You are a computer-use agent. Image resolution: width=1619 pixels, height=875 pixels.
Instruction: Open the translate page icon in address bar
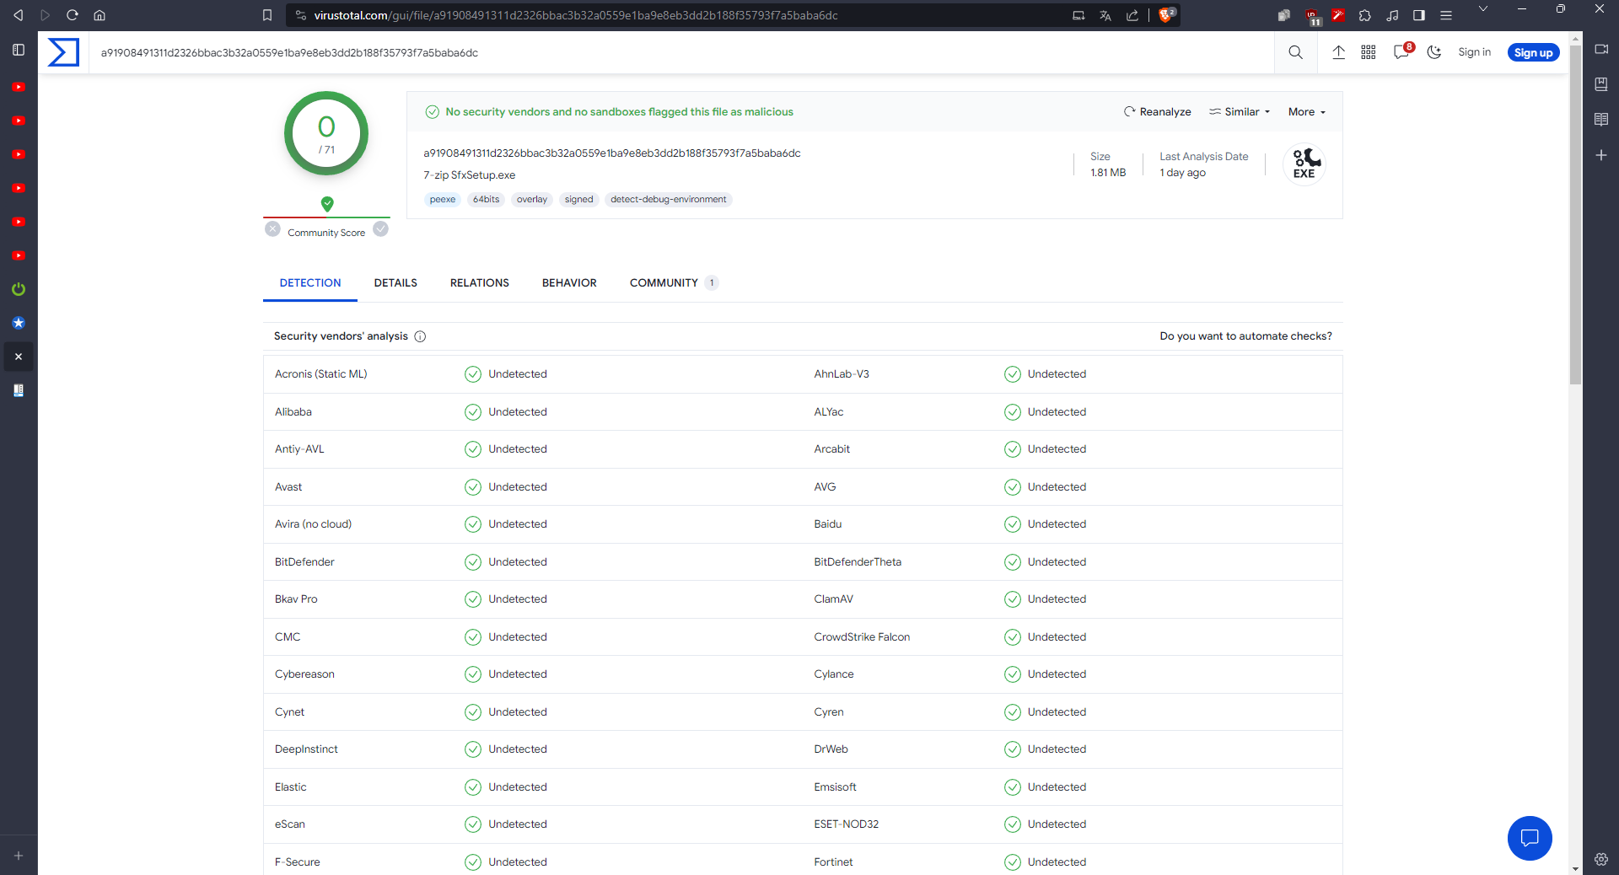coord(1105,15)
